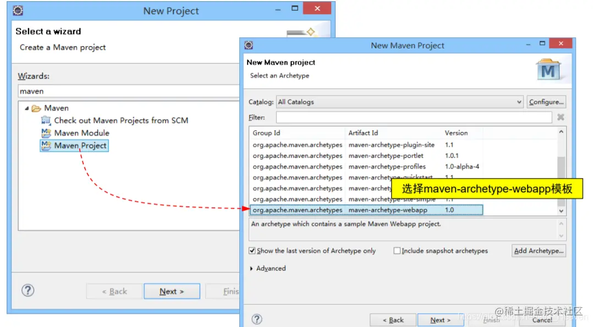Click the Filter input field
The height and width of the screenshot is (327, 593).
point(414,117)
